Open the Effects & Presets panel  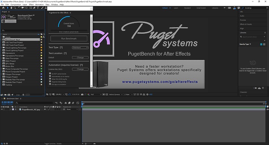(x=246, y=24)
